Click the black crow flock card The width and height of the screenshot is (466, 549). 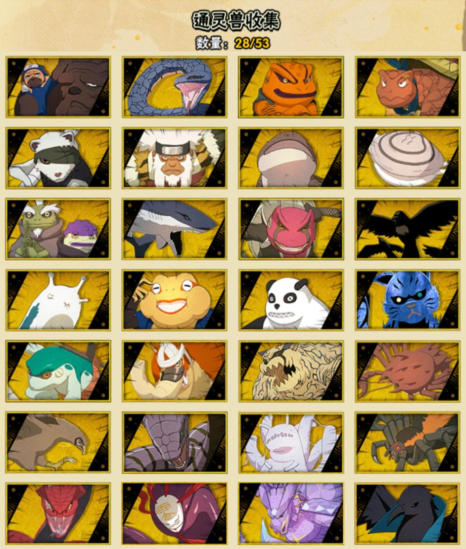click(x=408, y=229)
